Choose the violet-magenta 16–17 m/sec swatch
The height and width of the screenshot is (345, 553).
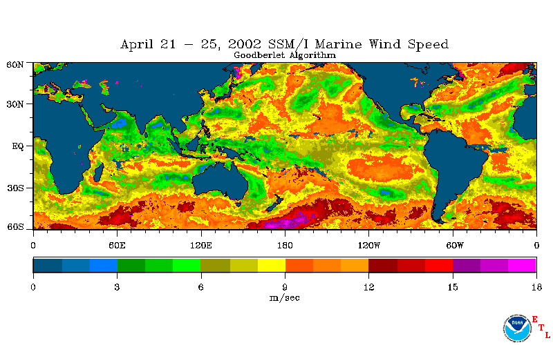pos(494,266)
